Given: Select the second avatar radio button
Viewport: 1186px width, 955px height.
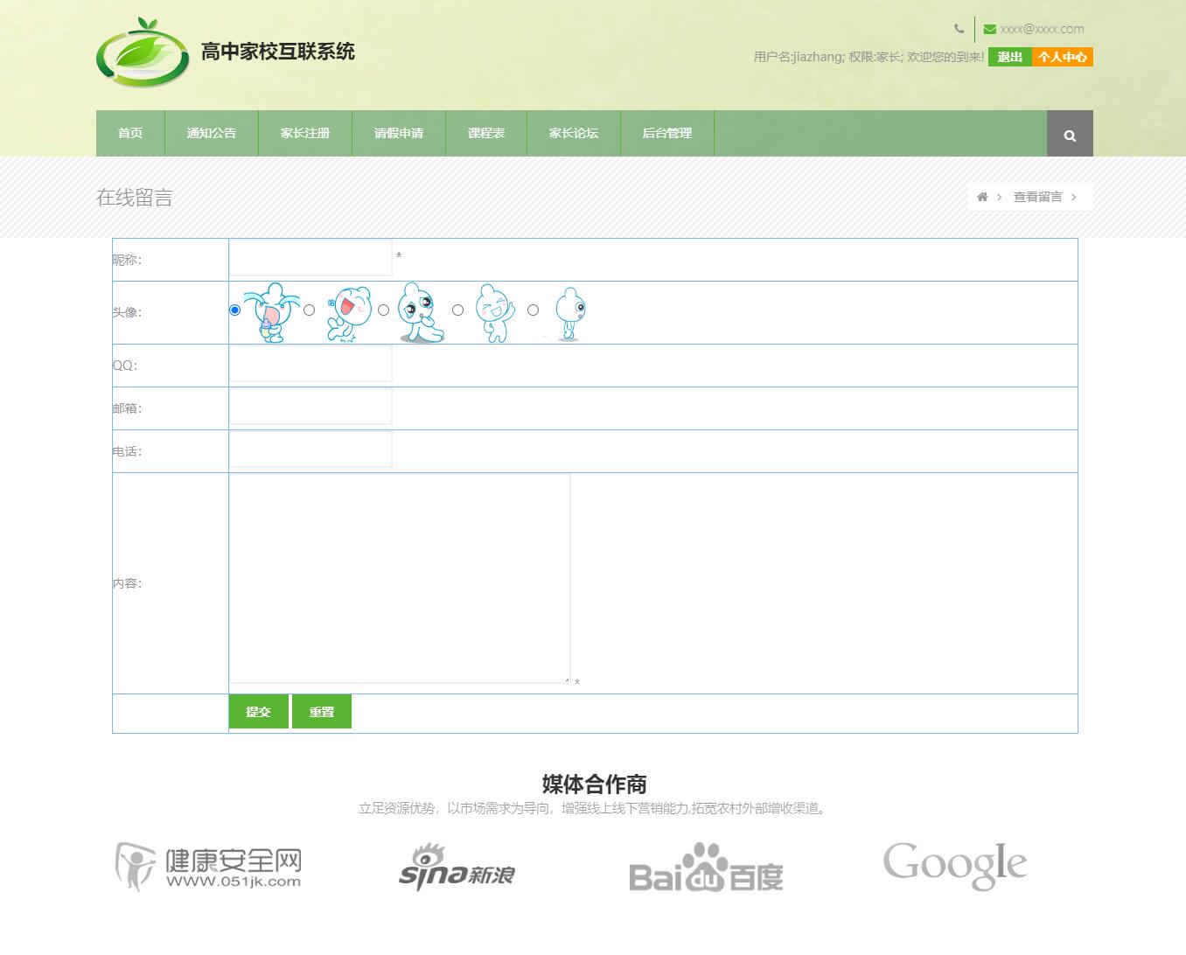Looking at the screenshot, I should 308,310.
